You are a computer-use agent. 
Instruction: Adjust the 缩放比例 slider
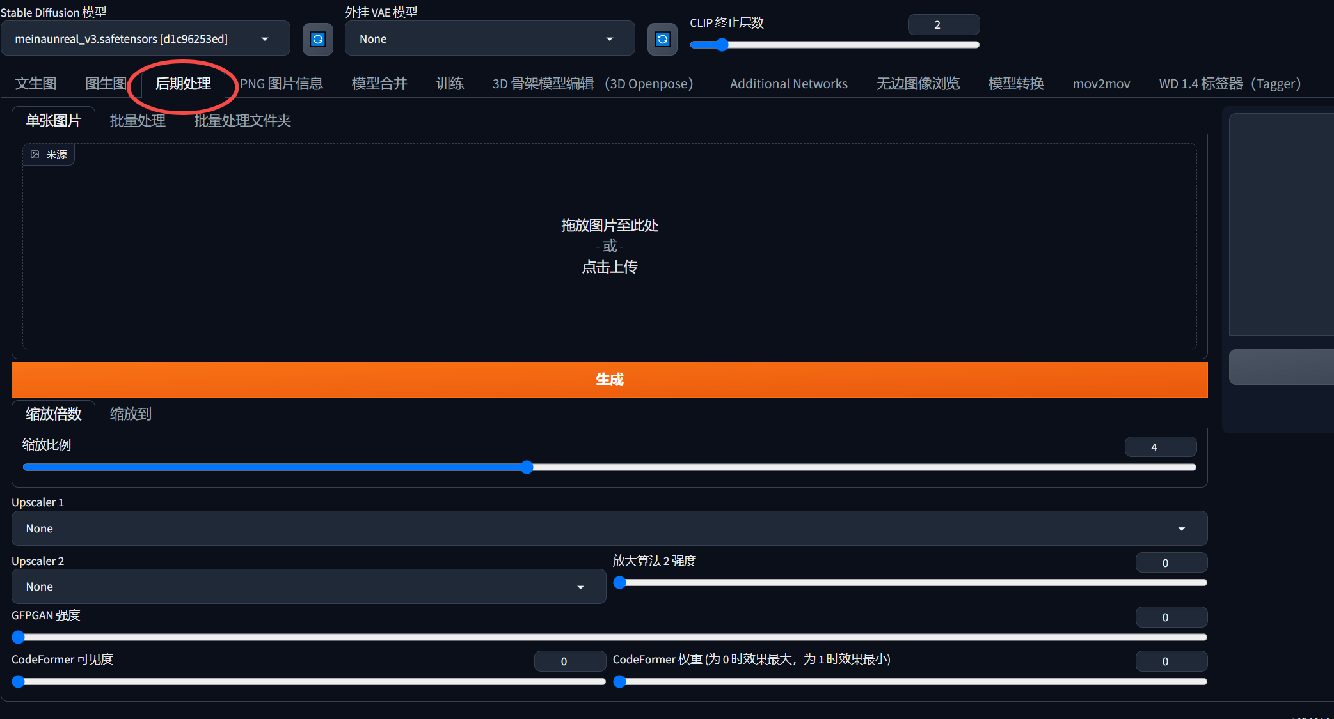pyautogui.click(x=609, y=467)
